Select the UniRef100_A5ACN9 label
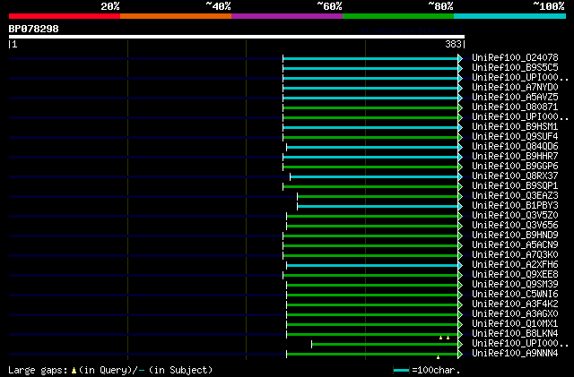 (x=515, y=245)
